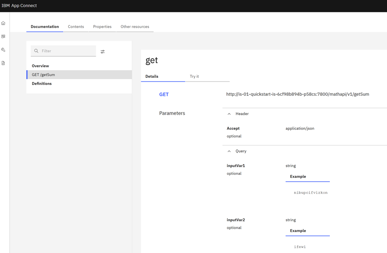
Task: Open the document icon in sidebar
Action: point(3,63)
